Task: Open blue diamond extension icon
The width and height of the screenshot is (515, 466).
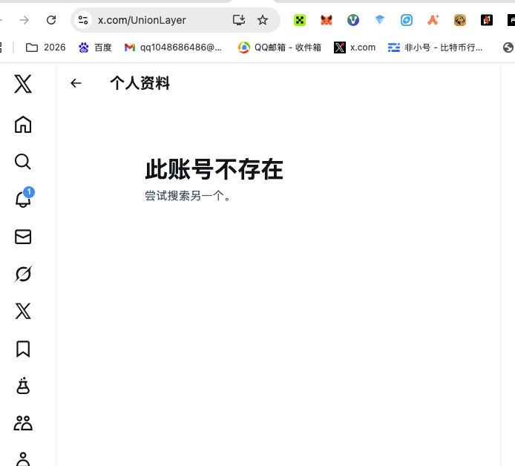Action: [380, 20]
